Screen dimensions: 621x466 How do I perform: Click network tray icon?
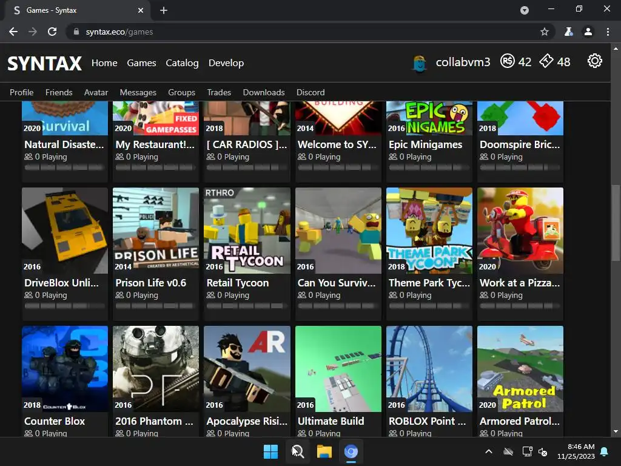pos(527,451)
